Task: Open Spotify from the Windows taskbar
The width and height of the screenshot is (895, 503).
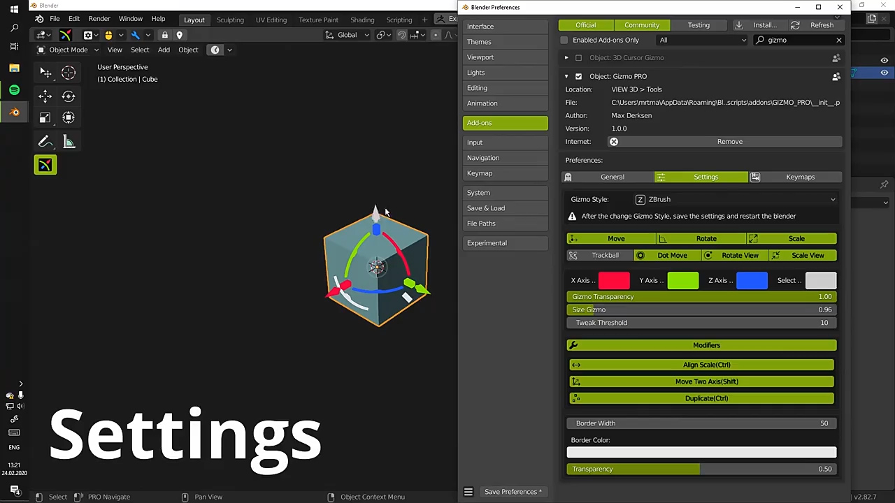Action: click(x=14, y=90)
